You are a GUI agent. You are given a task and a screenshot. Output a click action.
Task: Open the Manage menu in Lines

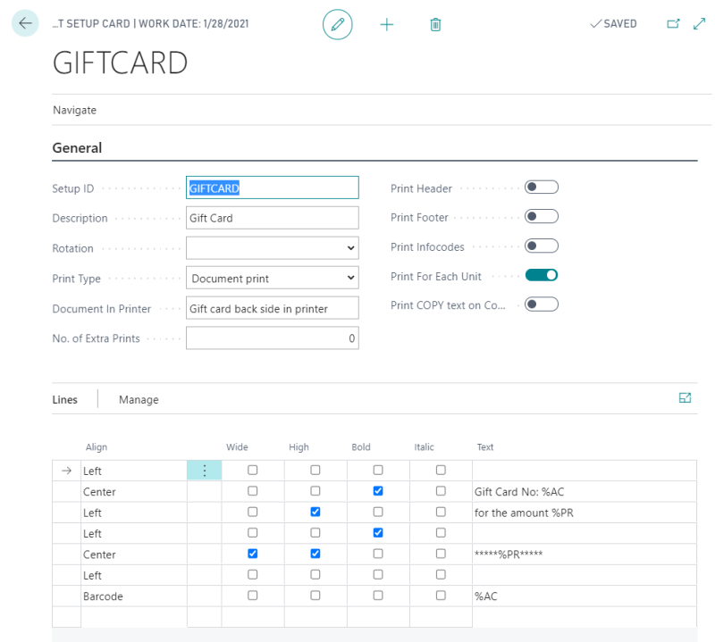coord(138,398)
